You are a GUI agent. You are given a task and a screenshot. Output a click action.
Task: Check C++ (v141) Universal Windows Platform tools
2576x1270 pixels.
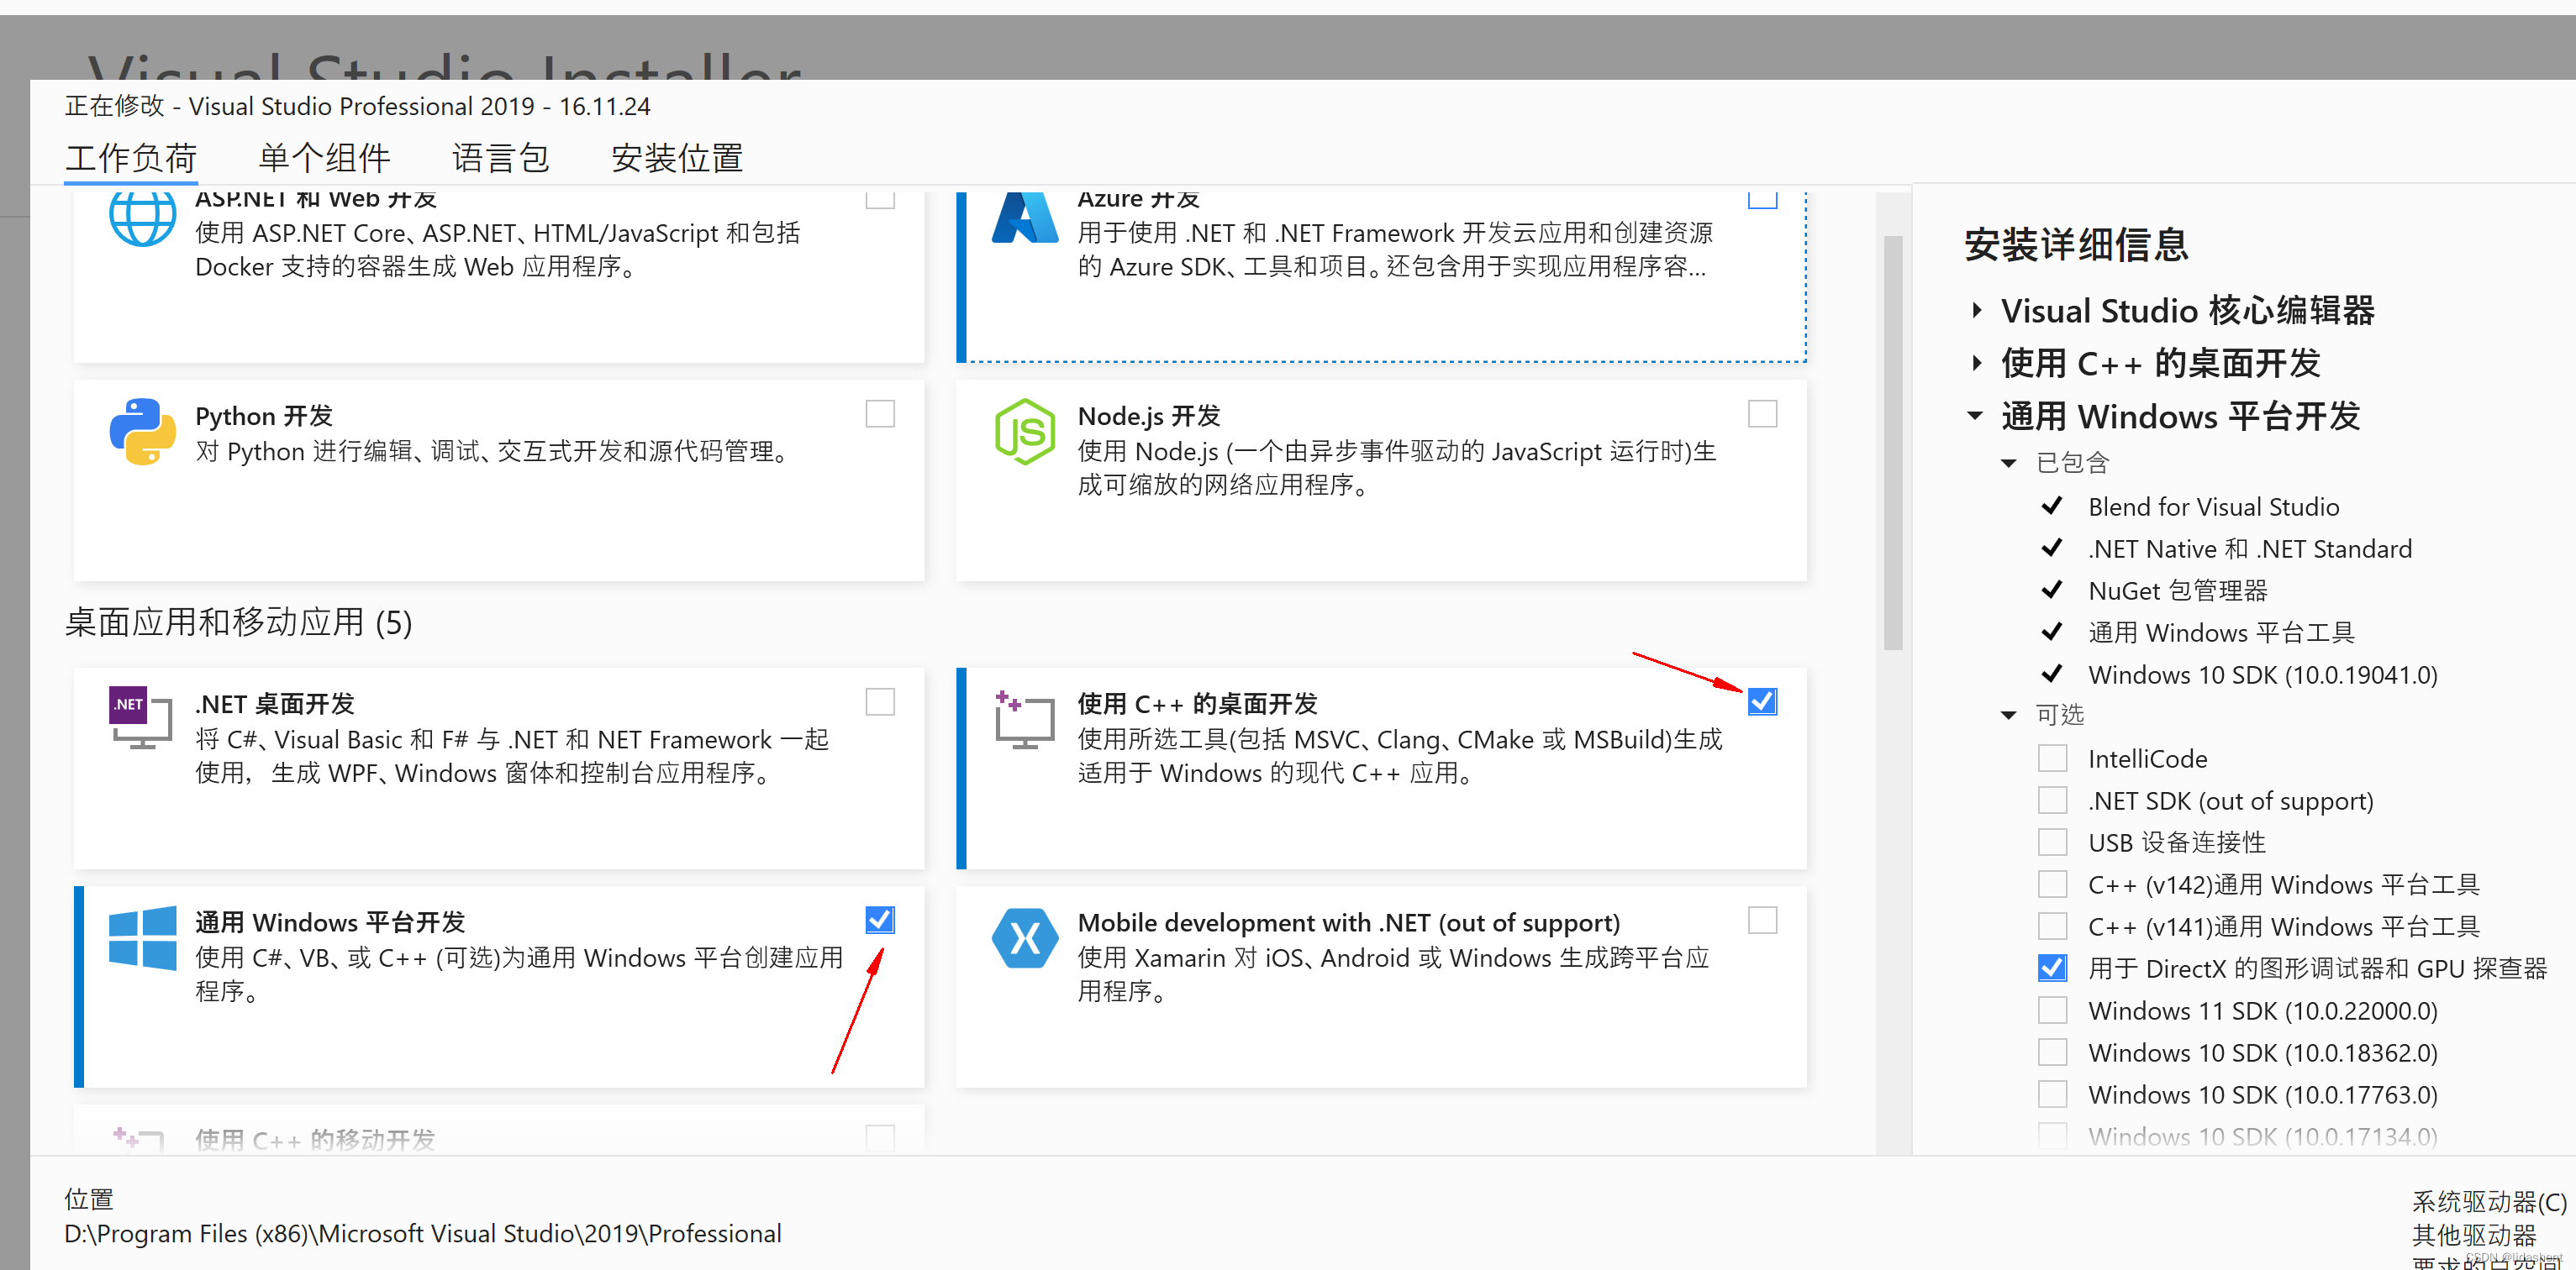[x=2052, y=926]
